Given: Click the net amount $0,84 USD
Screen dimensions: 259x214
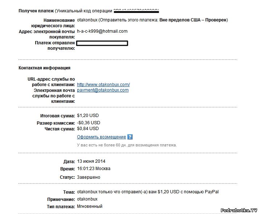Looking at the screenshot, I should point(88,129).
